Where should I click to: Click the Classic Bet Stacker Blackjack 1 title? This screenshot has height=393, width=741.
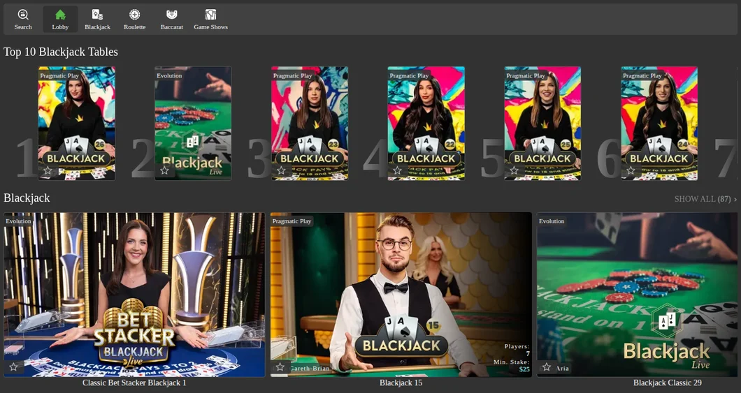coord(135,383)
